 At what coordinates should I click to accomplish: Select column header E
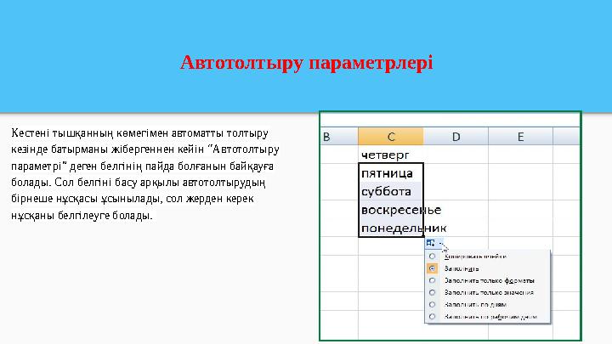pos(521,137)
